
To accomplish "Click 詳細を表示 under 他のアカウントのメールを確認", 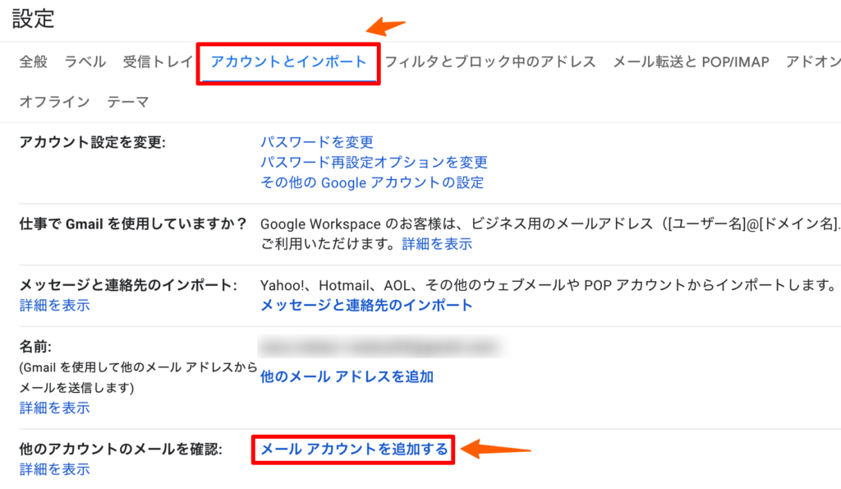I will (54, 469).
